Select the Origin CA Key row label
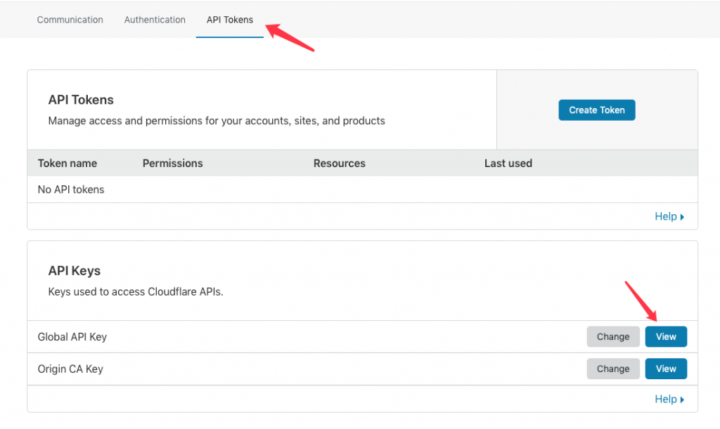This screenshot has height=429, width=720. pos(70,369)
